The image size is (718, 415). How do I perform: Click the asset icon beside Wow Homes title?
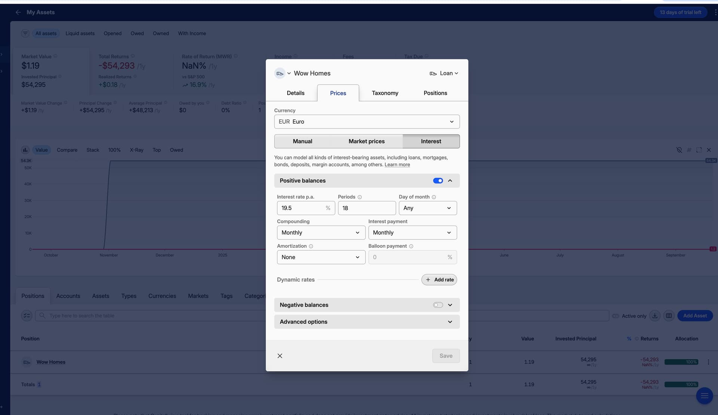pyautogui.click(x=279, y=73)
